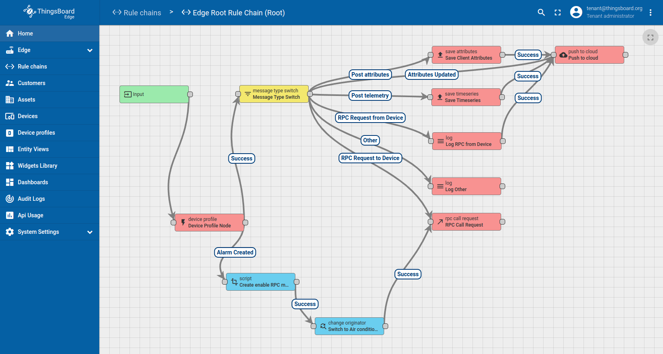Open the user account avatar icon
The height and width of the screenshot is (354, 663).
click(576, 12)
